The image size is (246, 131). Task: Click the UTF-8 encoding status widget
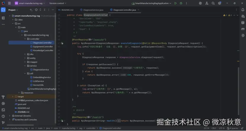(221, 128)
